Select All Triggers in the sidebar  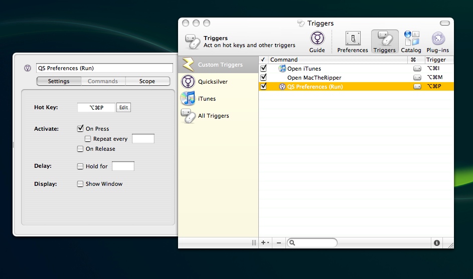[x=218, y=116]
